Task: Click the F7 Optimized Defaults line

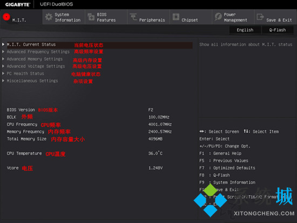Action: tap(227, 168)
